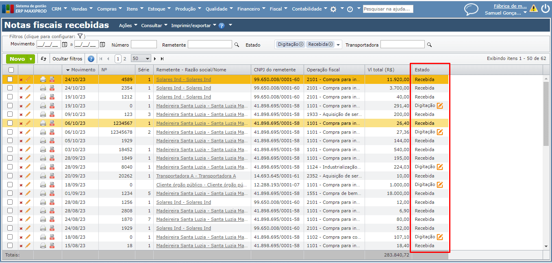The width and height of the screenshot is (552, 263).
Task: Click the Número filter input field
Action: tap(143, 45)
